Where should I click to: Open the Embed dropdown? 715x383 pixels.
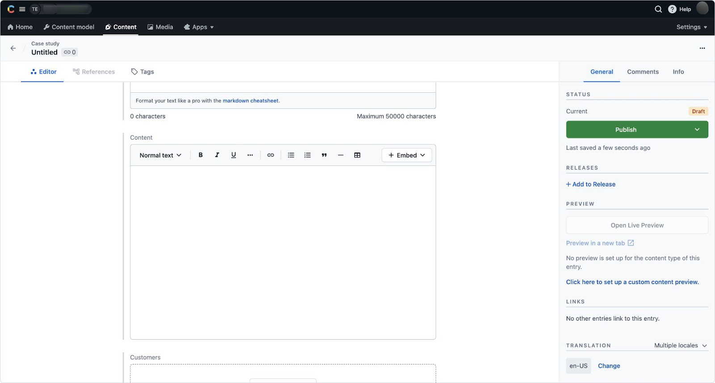(407, 155)
